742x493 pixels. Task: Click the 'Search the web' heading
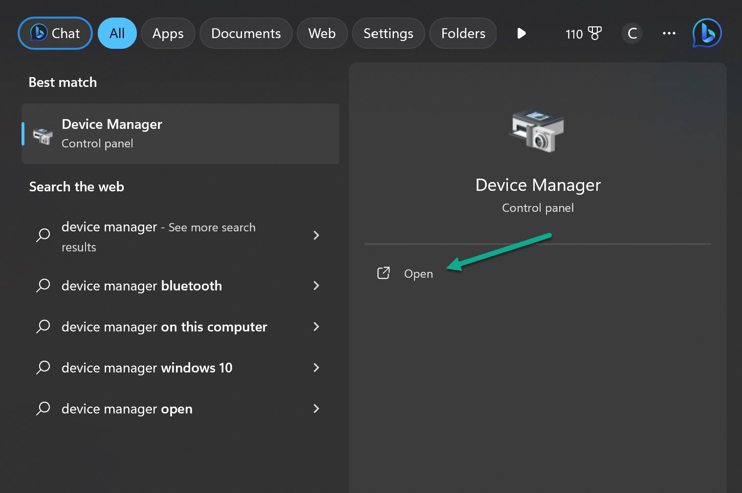(x=77, y=187)
